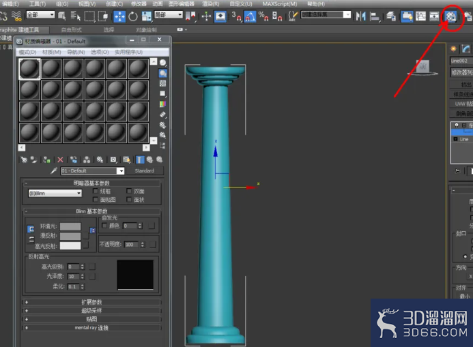Click the red X reset material icon
The height and width of the screenshot is (347, 473).
point(60,160)
